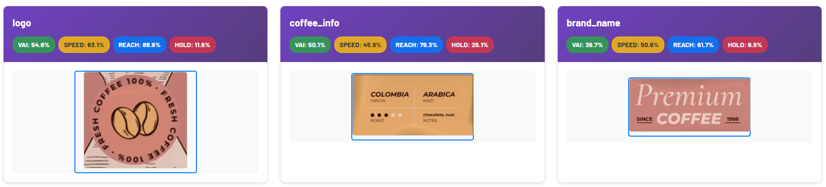Click the brand_name REACH 61.7% badge

pos(693,45)
